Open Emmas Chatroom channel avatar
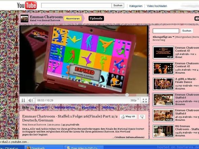The height and width of the screenshot is (149, 199). pos(24,18)
